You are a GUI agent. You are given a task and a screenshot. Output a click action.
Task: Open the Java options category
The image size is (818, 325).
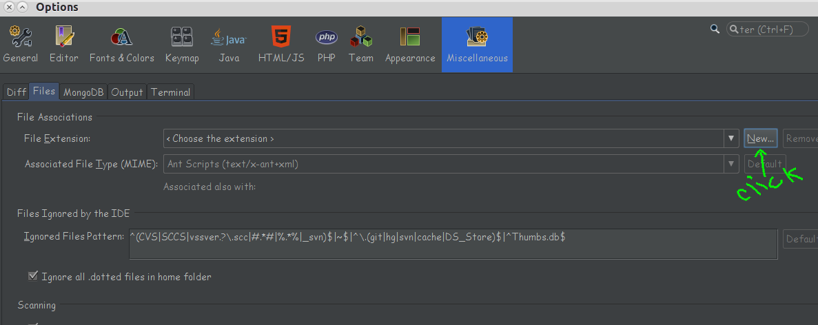tap(229, 45)
